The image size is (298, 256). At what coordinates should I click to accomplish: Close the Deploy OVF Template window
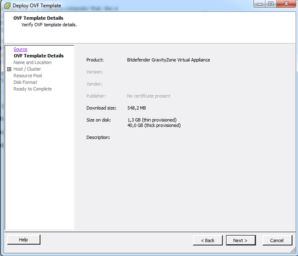click(286, 4)
